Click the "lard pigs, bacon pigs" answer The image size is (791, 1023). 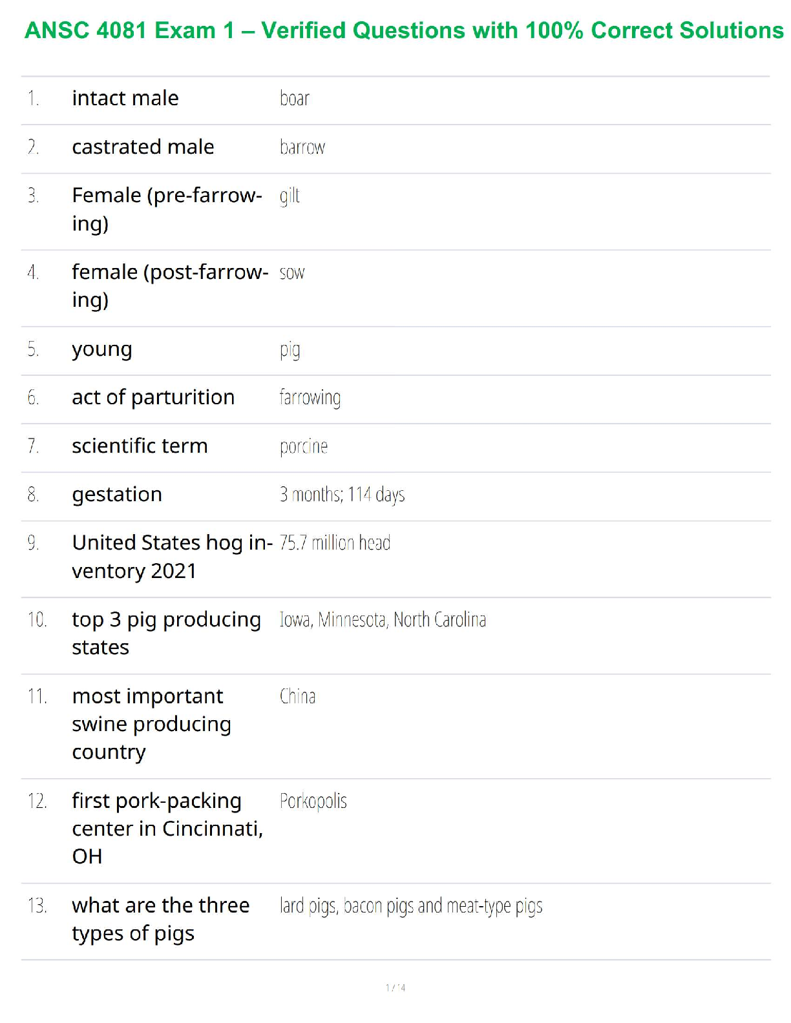point(411,905)
